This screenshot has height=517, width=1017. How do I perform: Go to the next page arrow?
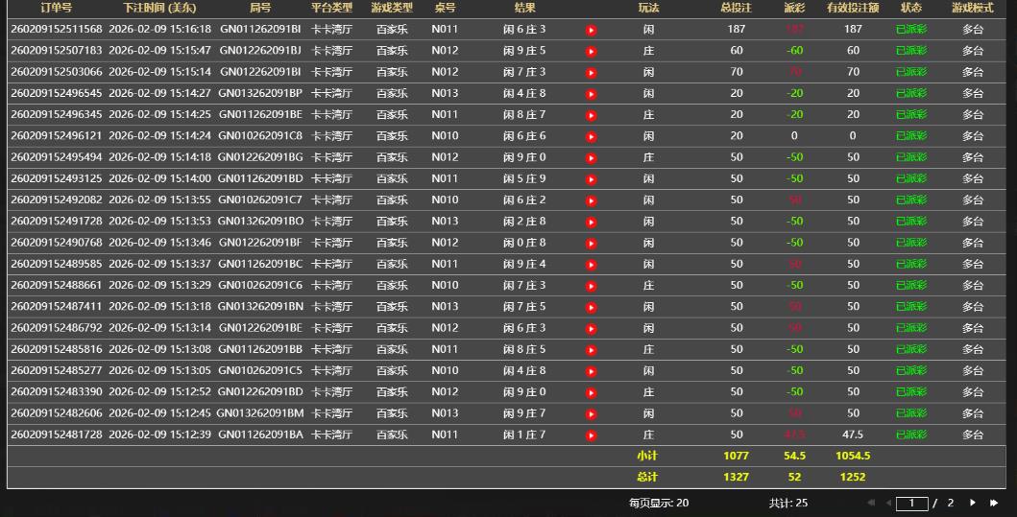pos(973,503)
